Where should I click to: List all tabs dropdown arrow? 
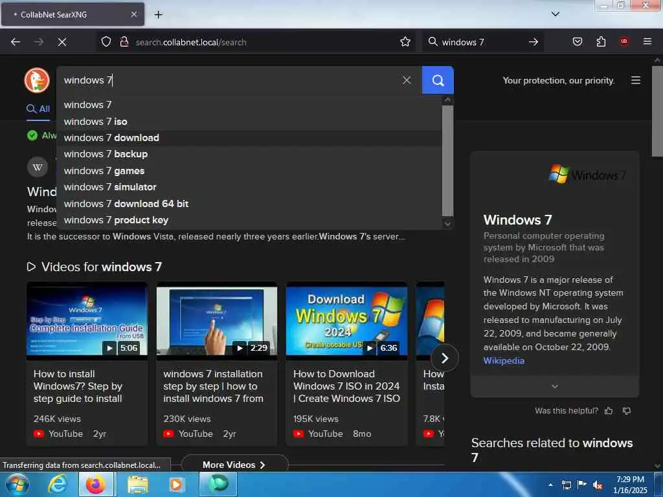click(x=555, y=14)
